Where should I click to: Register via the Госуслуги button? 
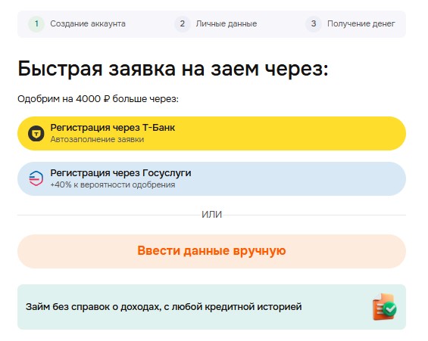coord(211,178)
